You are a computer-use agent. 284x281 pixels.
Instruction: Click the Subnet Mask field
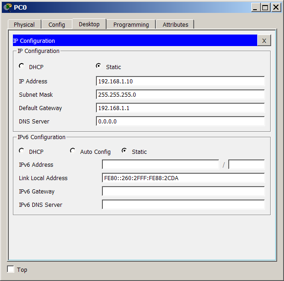180,95
